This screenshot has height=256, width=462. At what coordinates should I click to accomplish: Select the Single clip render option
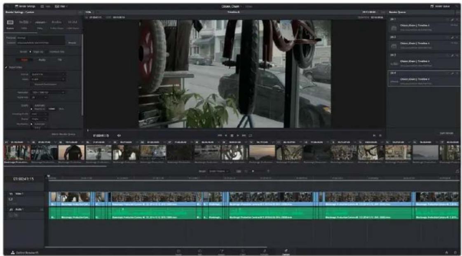point(36,52)
